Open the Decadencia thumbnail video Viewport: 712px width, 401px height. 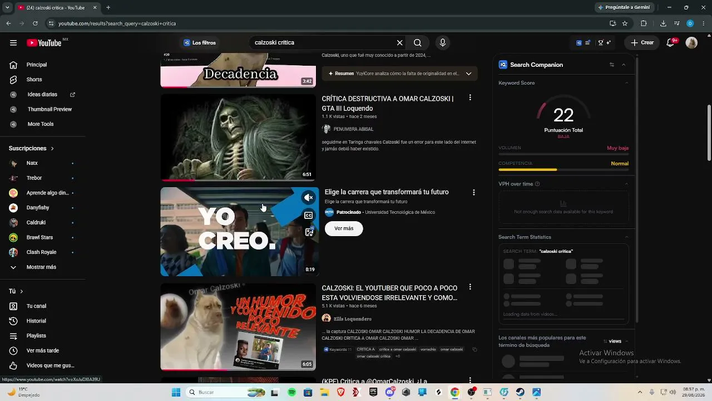coord(238,70)
